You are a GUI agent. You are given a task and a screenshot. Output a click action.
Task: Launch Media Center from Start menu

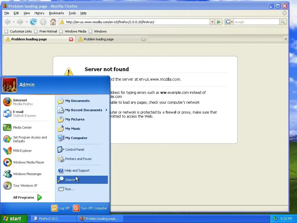tap(28, 127)
